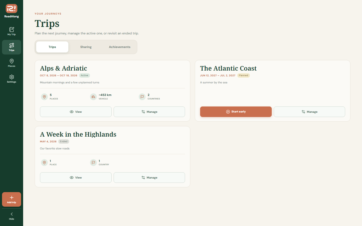Switch to the Sharing tab
The image size is (362, 226).
point(86,47)
